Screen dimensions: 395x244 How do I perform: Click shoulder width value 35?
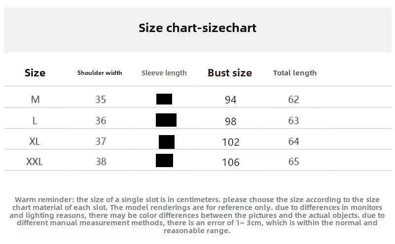[x=101, y=100]
